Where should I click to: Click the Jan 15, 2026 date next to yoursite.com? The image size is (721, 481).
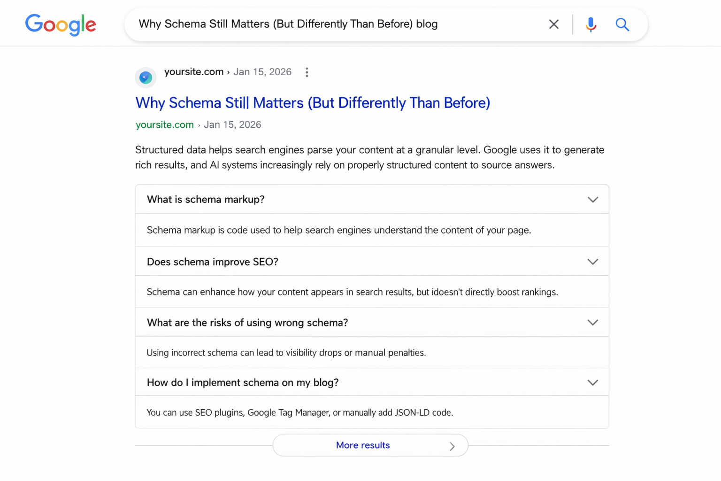point(262,72)
